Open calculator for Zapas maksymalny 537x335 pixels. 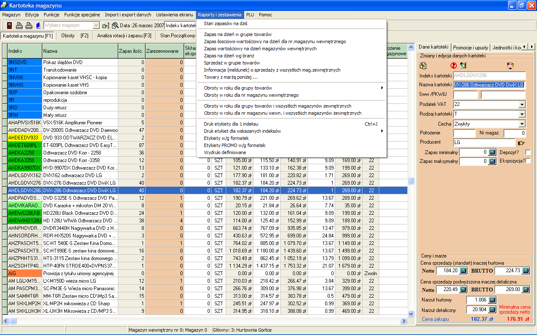tap(493, 161)
